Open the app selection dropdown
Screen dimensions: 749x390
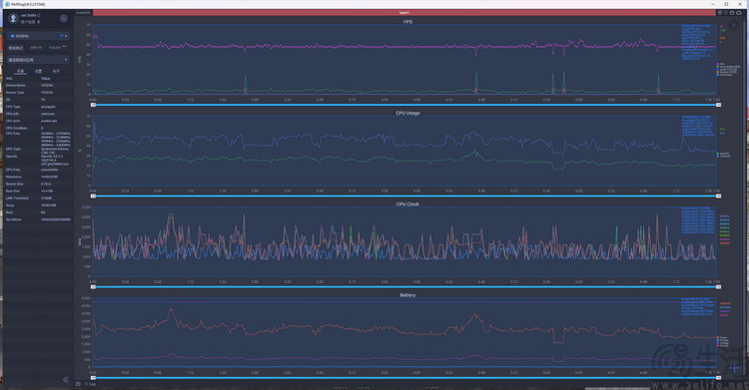pos(38,60)
